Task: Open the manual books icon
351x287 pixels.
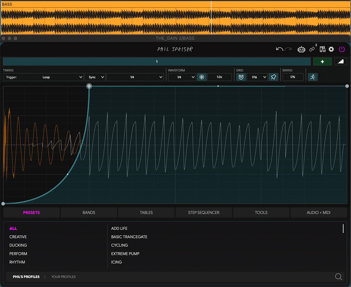Action: (x=322, y=49)
